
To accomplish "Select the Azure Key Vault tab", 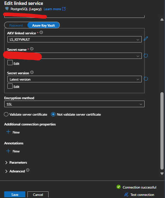I will click(44, 25).
